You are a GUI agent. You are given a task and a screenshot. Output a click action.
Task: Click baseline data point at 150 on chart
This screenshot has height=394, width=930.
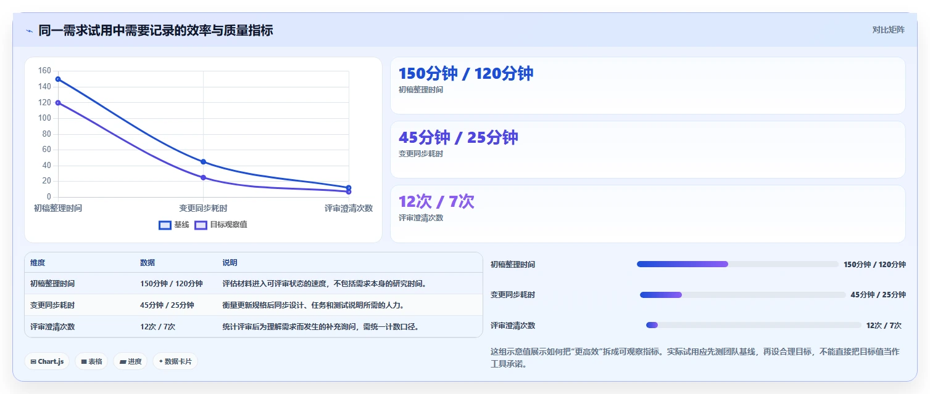click(x=58, y=79)
